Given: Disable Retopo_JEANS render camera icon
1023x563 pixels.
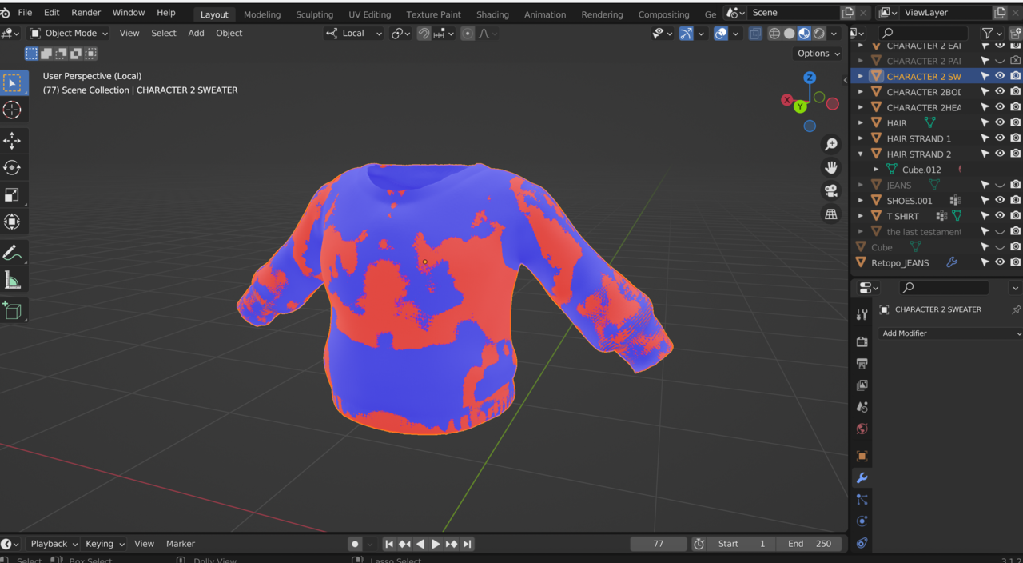Looking at the screenshot, I should tap(1015, 262).
